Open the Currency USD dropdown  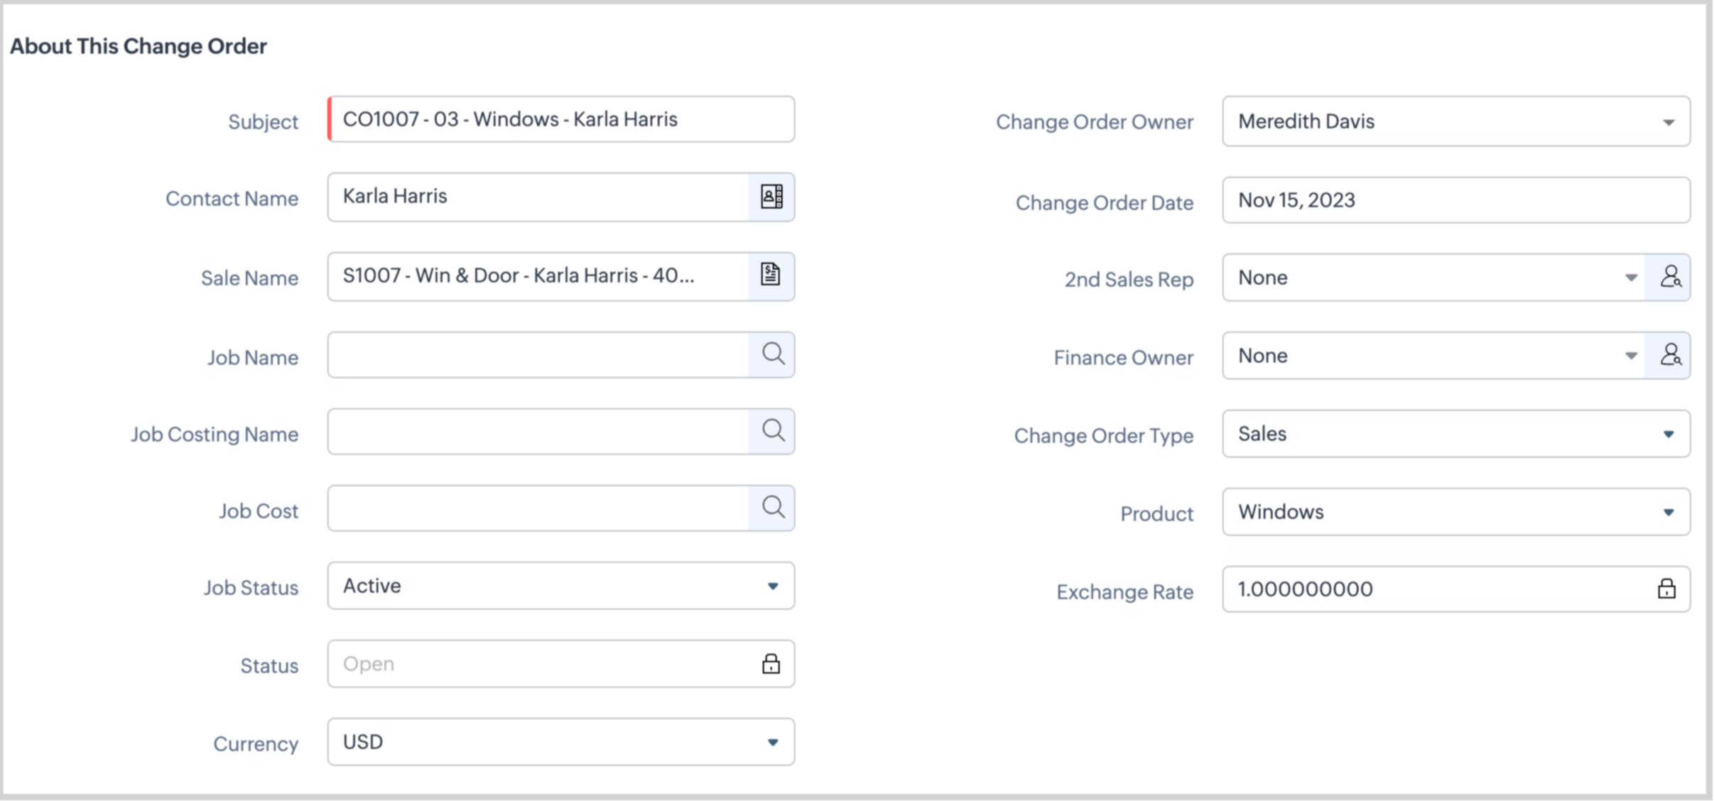coord(772,742)
